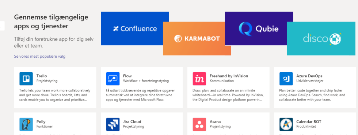Select the Azure DevOps icon
Screen dimensions: 358x135
[x=286, y=79]
